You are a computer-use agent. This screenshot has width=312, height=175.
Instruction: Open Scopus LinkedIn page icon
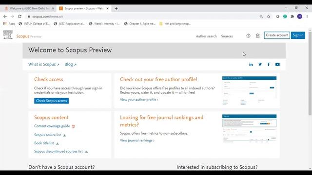[x=251, y=65]
